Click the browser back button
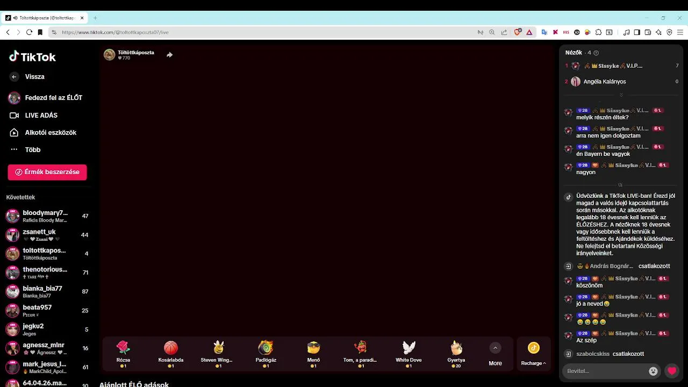The image size is (688, 387). click(x=8, y=32)
